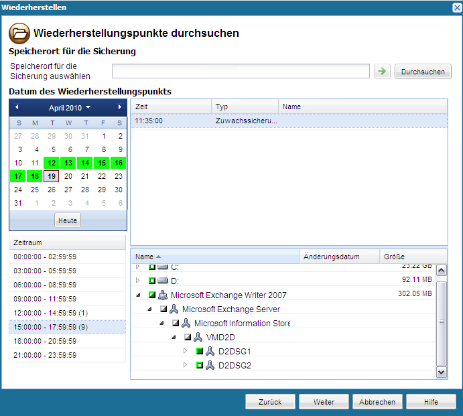This screenshot has width=463, height=416.
Task: Go to next month in calendar
Action: tap(119, 107)
